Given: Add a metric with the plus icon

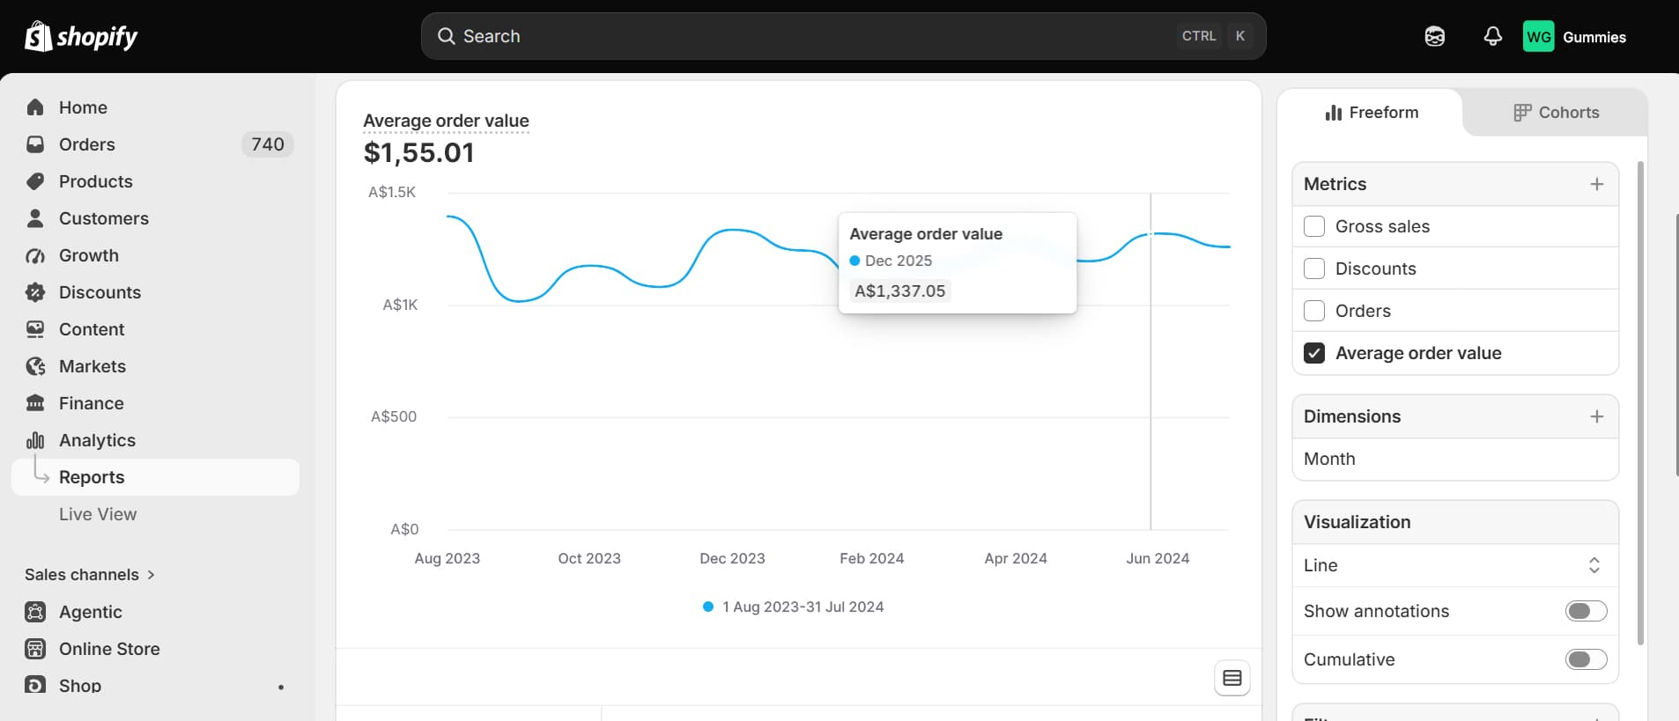Looking at the screenshot, I should (x=1596, y=184).
